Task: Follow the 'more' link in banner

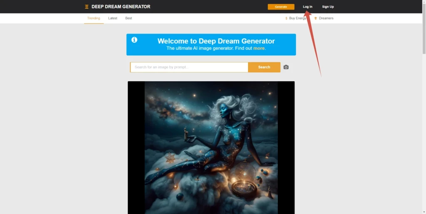Action: pos(259,48)
